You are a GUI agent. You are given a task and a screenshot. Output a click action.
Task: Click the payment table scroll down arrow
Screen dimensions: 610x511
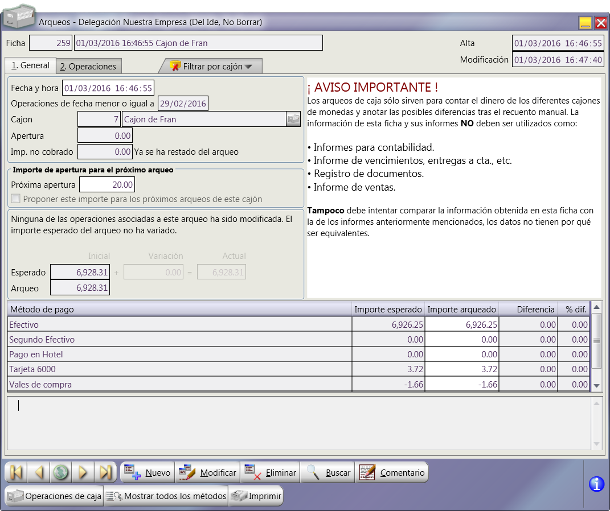596,385
